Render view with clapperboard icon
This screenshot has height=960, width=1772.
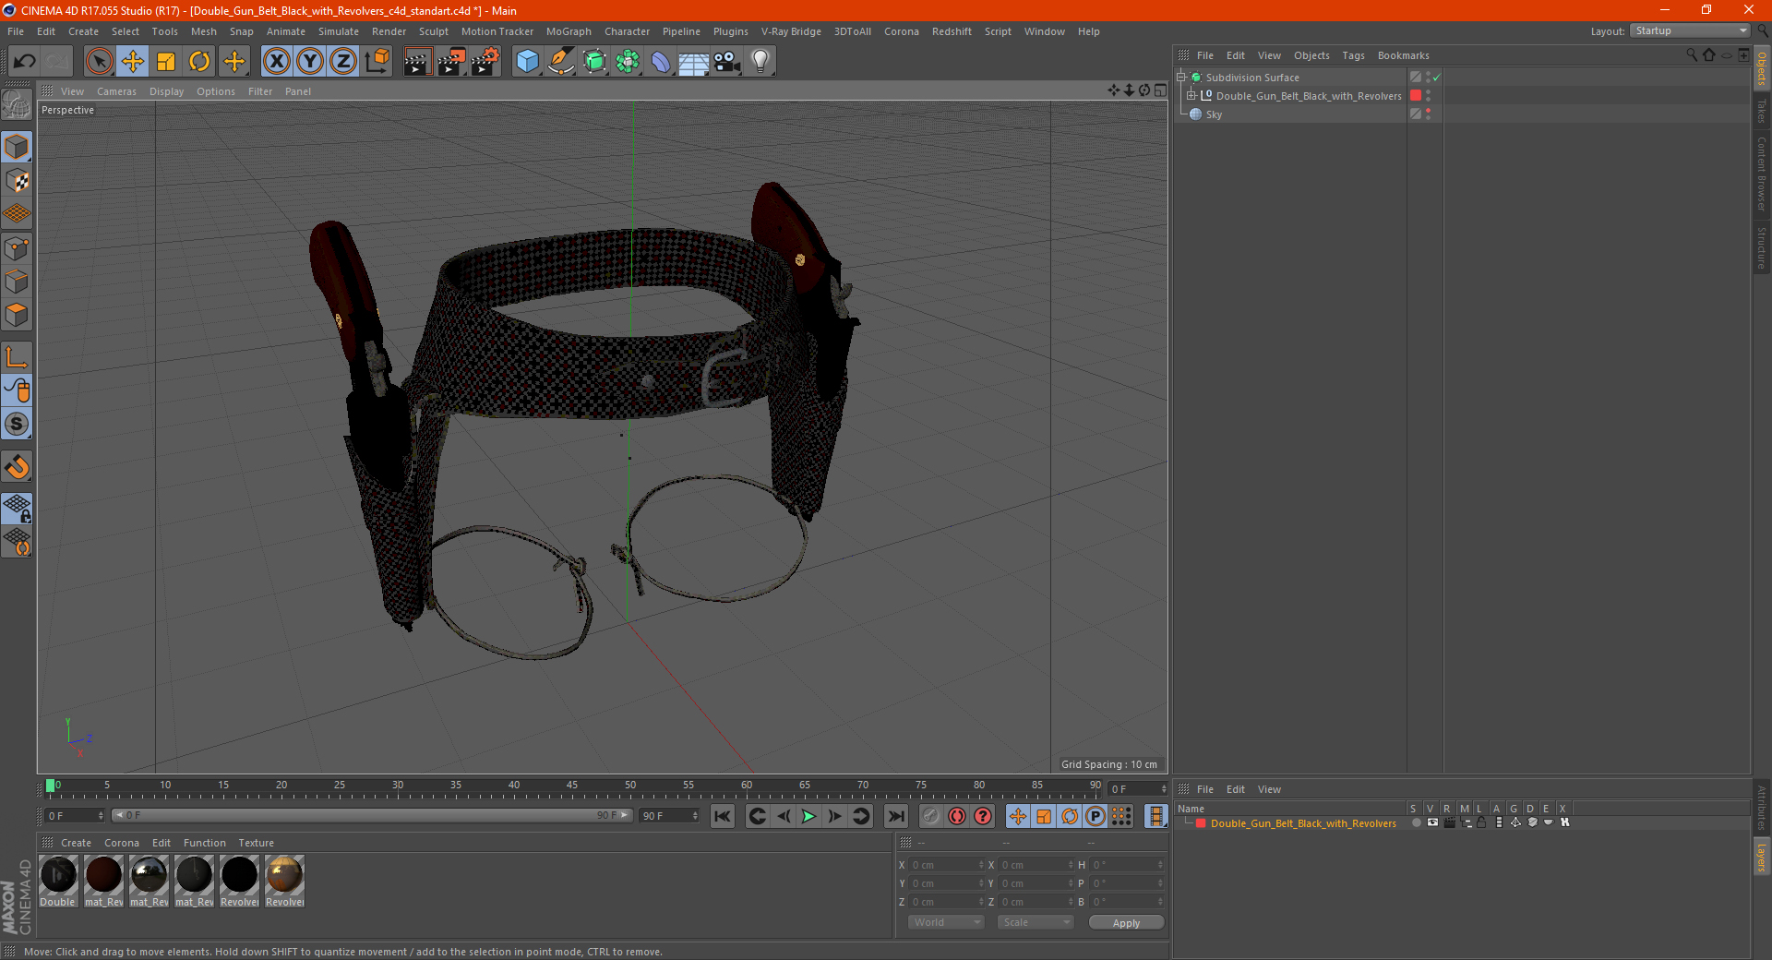point(417,62)
